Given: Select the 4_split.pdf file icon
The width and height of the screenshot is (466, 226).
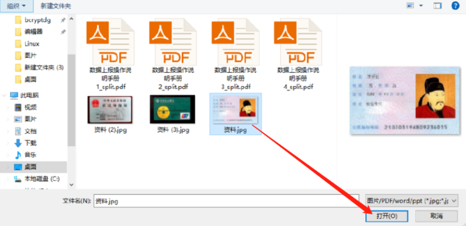Looking at the screenshot, I should (298, 41).
